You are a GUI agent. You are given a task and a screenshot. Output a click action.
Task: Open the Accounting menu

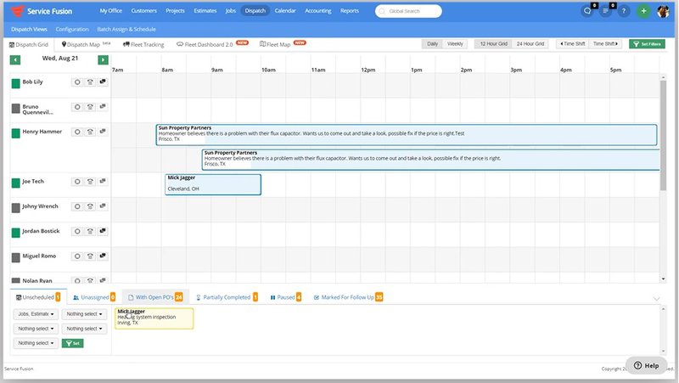317,11
